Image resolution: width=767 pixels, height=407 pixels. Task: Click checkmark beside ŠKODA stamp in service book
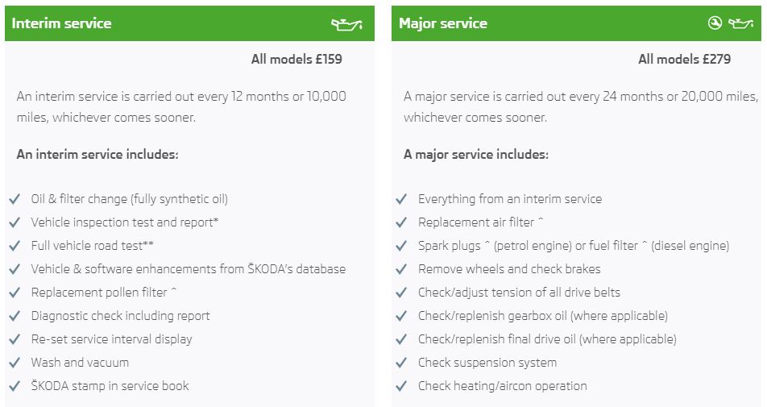pyautogui.click(x=15, y=386)
